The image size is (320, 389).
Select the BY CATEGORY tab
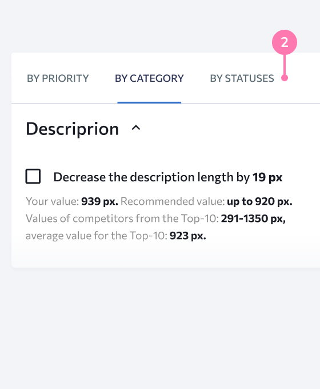point(149,78)
